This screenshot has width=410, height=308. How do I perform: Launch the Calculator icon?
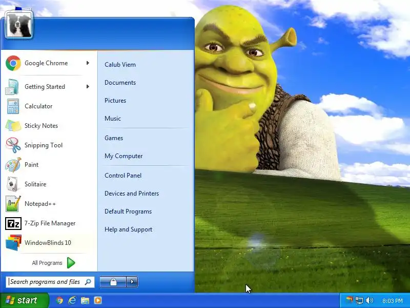coord(13,106)
